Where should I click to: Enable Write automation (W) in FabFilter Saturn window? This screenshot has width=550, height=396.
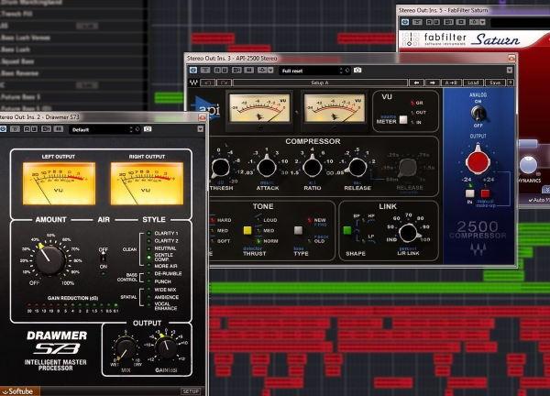point(435,22)
